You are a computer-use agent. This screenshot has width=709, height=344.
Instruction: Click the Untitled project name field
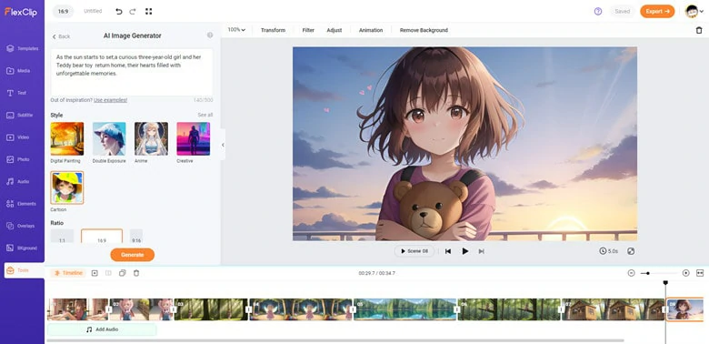click(x=93, y=11)
